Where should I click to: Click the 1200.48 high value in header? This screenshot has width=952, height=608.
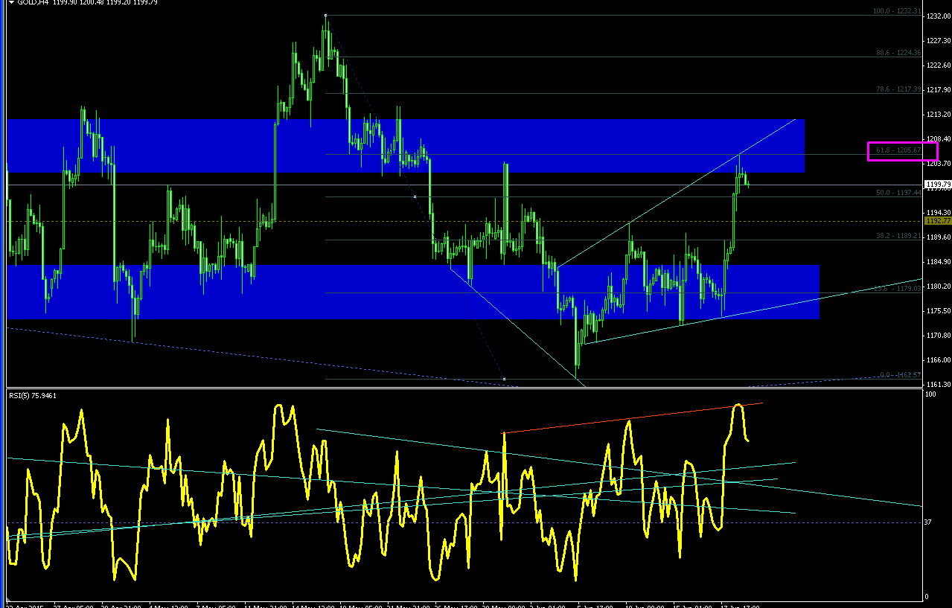(x=92, y=4)
